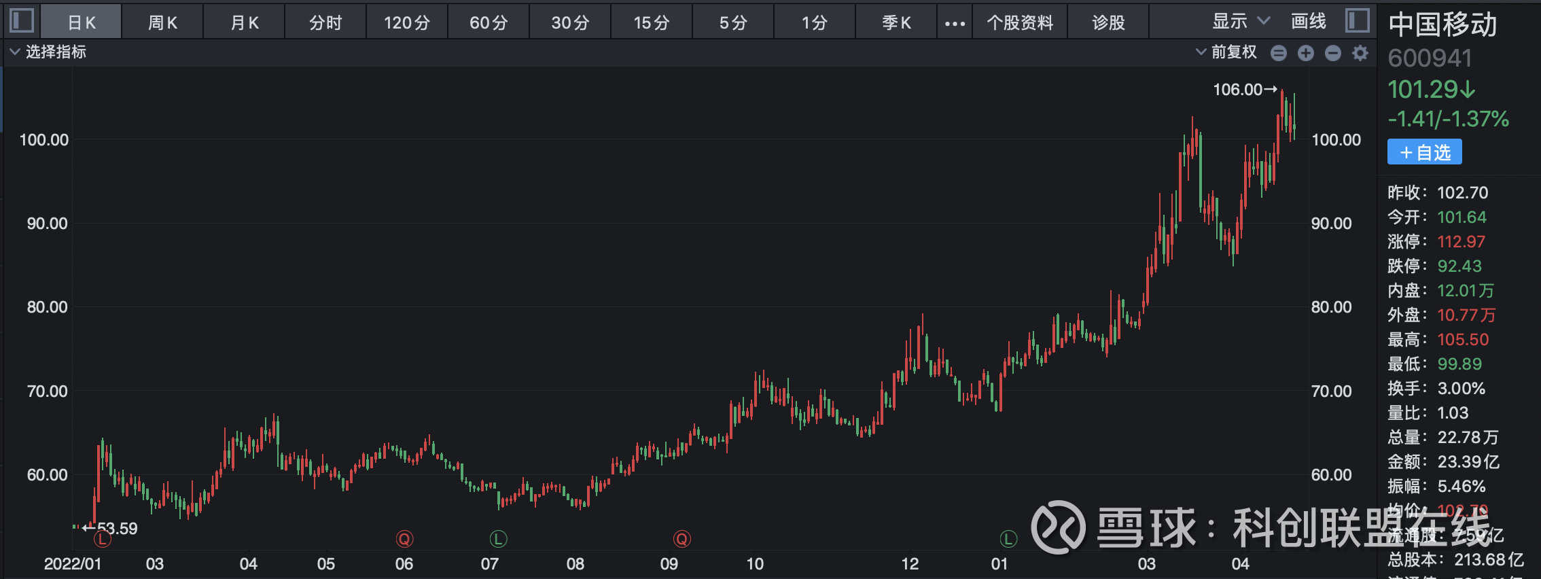Click the stock code 600941

(1430, 58)
